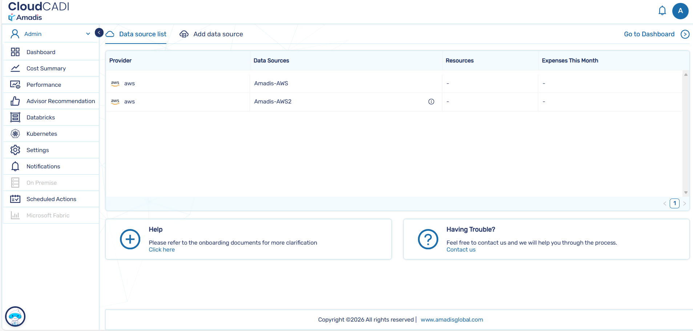Collapse the sidebar with arrow toggle
The height and width of the screenshot is (331, 693).
tap(99, 33)
